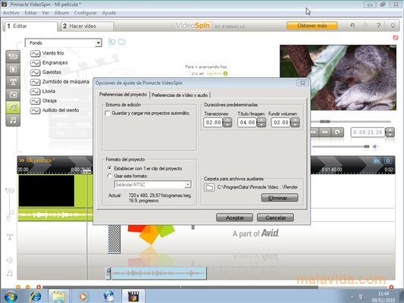
Task: Mute the preview with the speaker icon
Action: [x=375, y=147]
